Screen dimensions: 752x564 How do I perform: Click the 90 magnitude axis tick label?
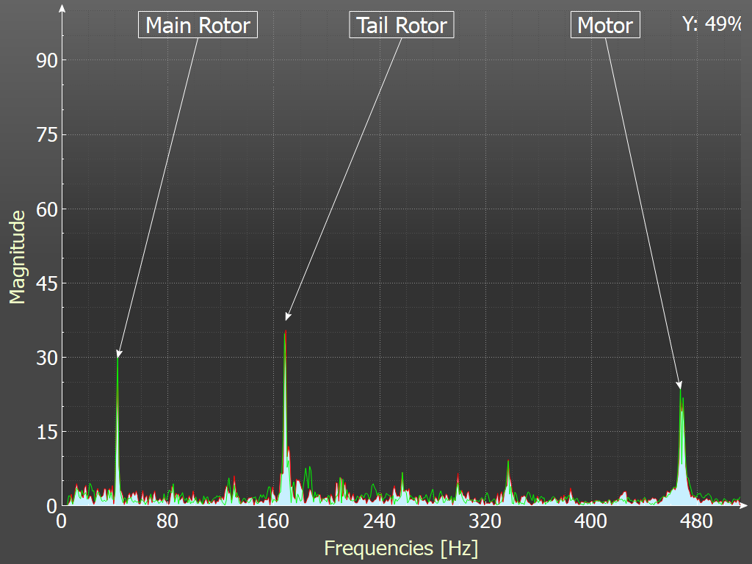tap(47, 60)
